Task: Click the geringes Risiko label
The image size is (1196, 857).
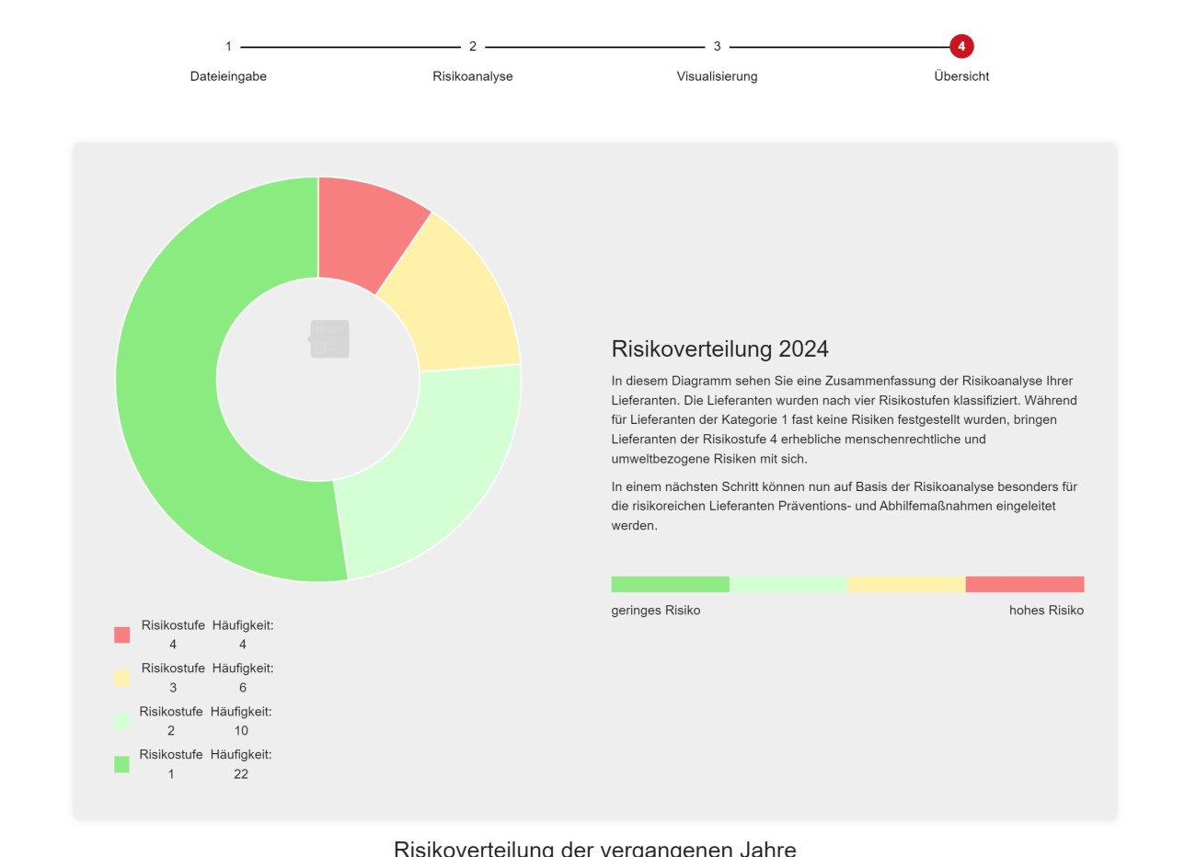Action: point(656,611)
